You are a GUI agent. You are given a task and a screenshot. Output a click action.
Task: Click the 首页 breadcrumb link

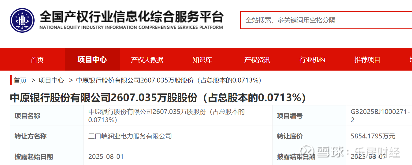[20, 80]
